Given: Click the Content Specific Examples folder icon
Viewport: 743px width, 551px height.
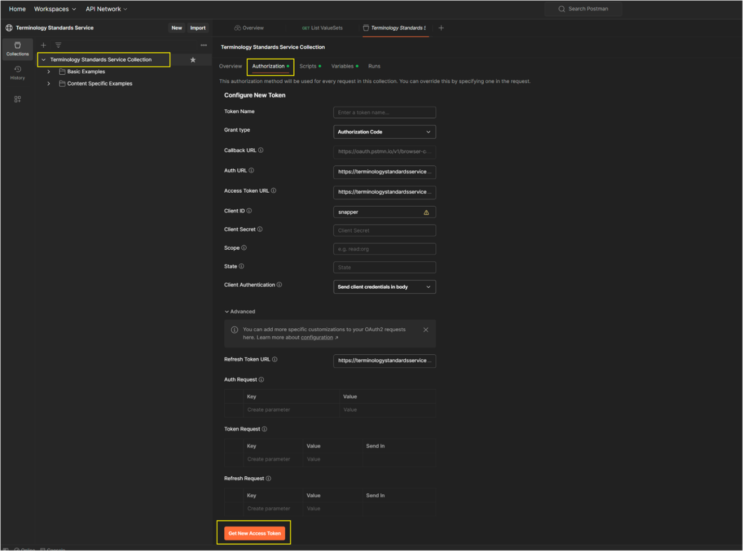Looking at the screenshot, I should pos(62,84).
